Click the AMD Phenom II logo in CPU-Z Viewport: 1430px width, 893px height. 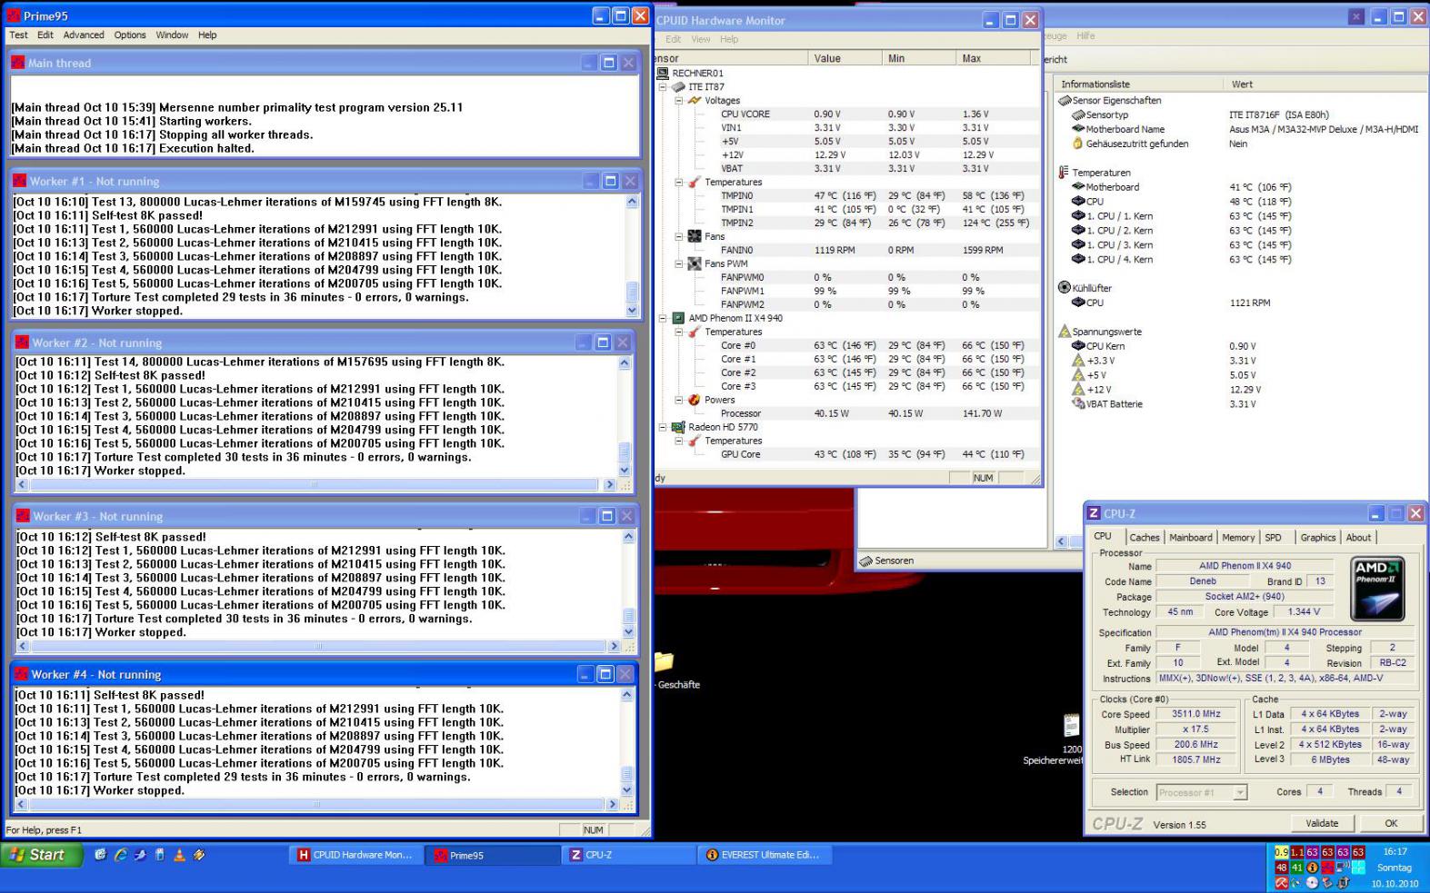1377,588
